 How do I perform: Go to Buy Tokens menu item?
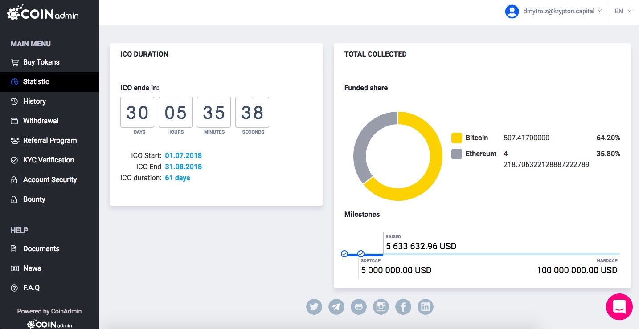coord(41,62)
